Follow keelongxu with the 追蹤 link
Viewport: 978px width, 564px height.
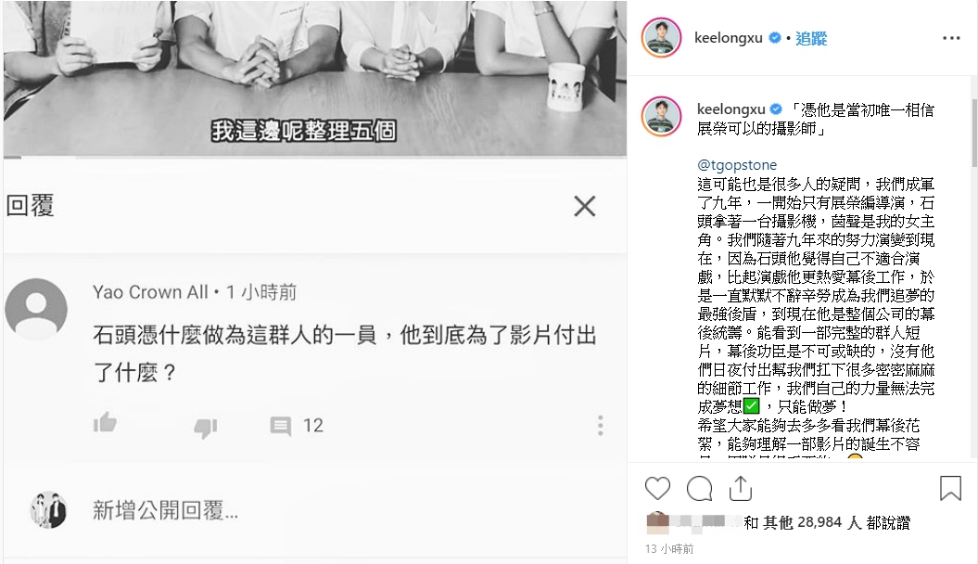(x=811, y=38)
